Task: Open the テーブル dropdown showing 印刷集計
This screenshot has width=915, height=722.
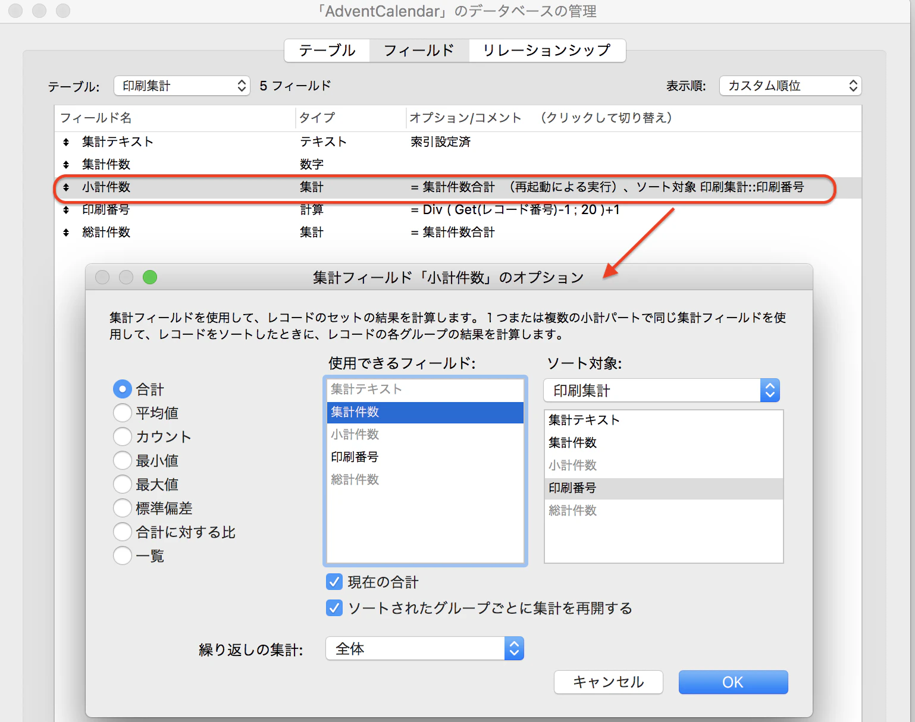Action: 182,86
